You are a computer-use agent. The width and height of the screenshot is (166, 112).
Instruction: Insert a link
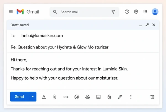(66, 97)
